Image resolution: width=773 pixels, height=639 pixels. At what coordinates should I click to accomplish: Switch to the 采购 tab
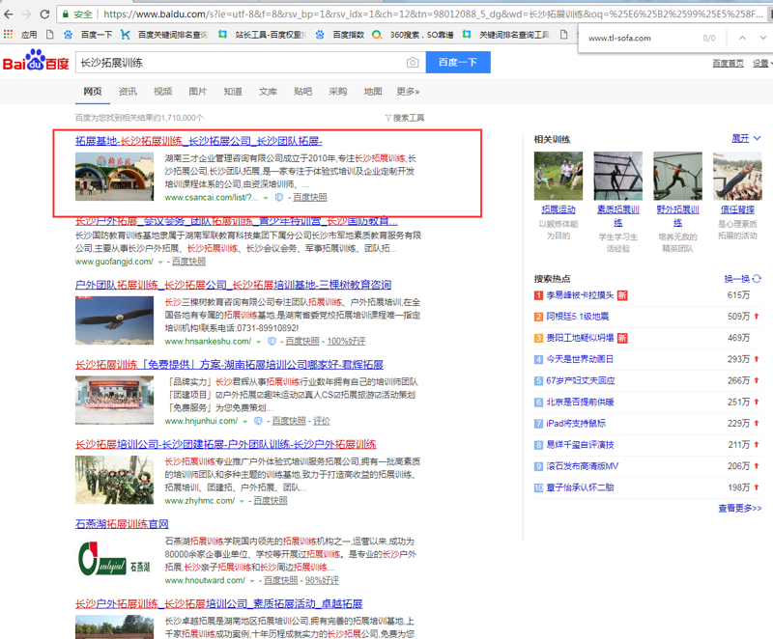click(337, 92)
